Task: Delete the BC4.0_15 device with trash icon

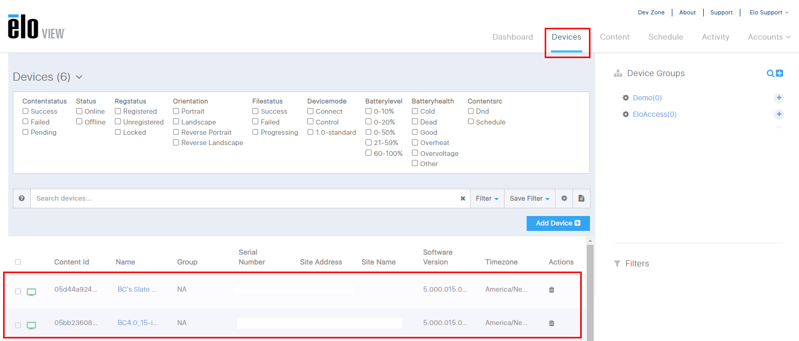Action: 552,323
